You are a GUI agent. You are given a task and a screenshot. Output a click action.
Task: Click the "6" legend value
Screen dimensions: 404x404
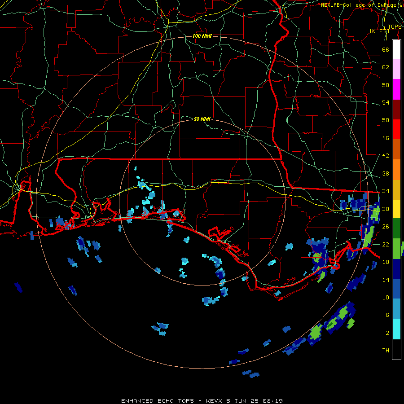coord(387,315)
